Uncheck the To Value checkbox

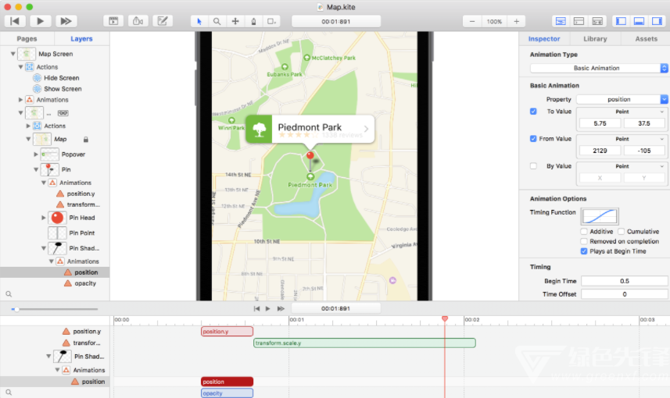tap(533, 112)
